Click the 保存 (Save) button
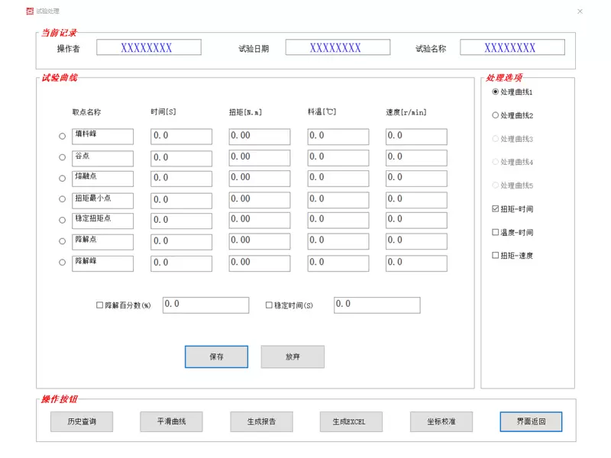Viewport: 611px width, 458px height. click(x=216, y=356)
